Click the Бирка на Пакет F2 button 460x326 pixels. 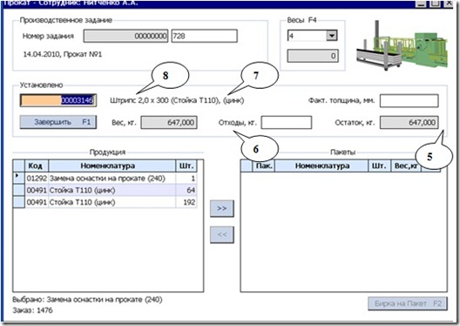tap(408, 303)
